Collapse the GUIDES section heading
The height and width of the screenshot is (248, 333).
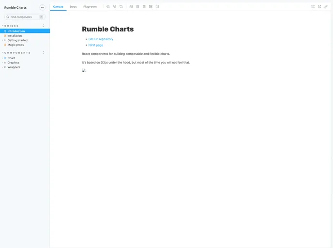pyautogui.click(x=12, y=26)
